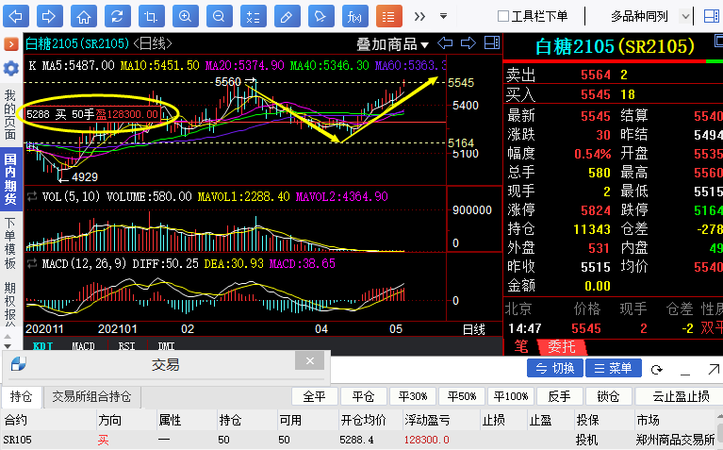723x450 pixels.
Task: Click the home icon in toolbar
Action: pos(84,17)
